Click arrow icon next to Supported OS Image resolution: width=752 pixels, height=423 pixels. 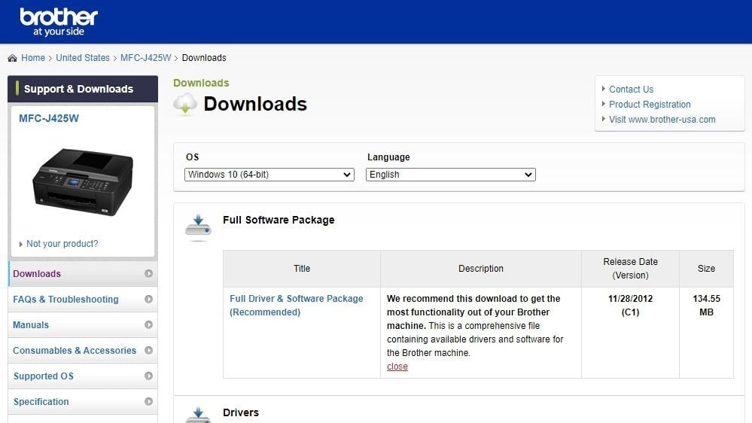(x=148, y=376)
